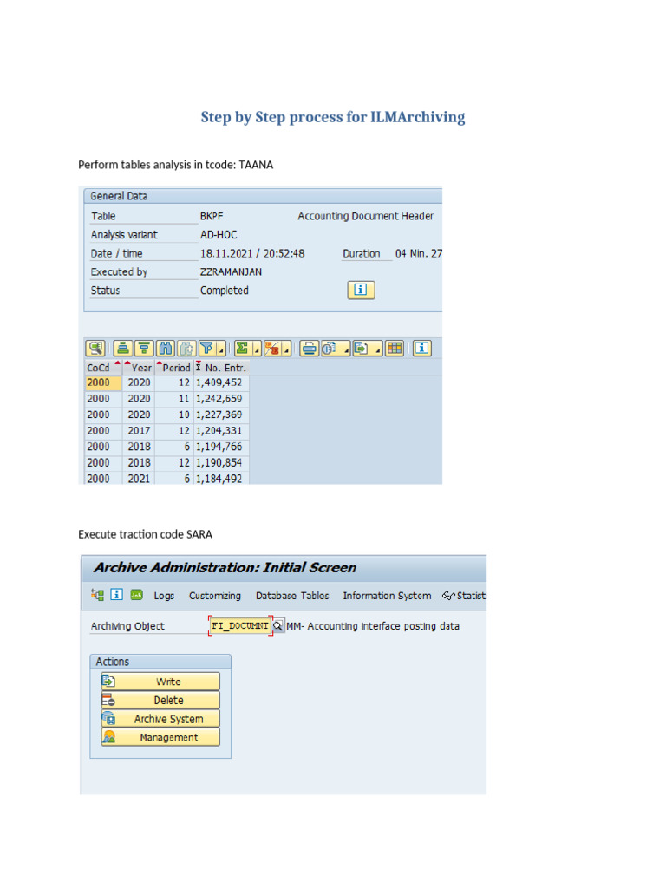The width and height of the screenshot is (666, 888).
Task: Click the entry count 1,409,452
Action: coord(219,382)
